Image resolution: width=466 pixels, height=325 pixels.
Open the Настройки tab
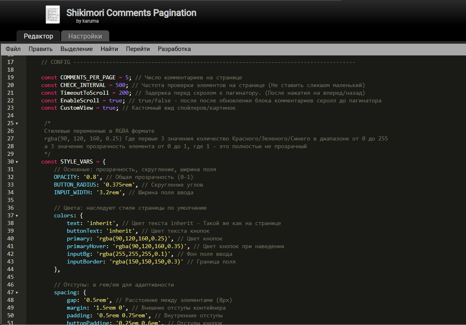(85, 36)
